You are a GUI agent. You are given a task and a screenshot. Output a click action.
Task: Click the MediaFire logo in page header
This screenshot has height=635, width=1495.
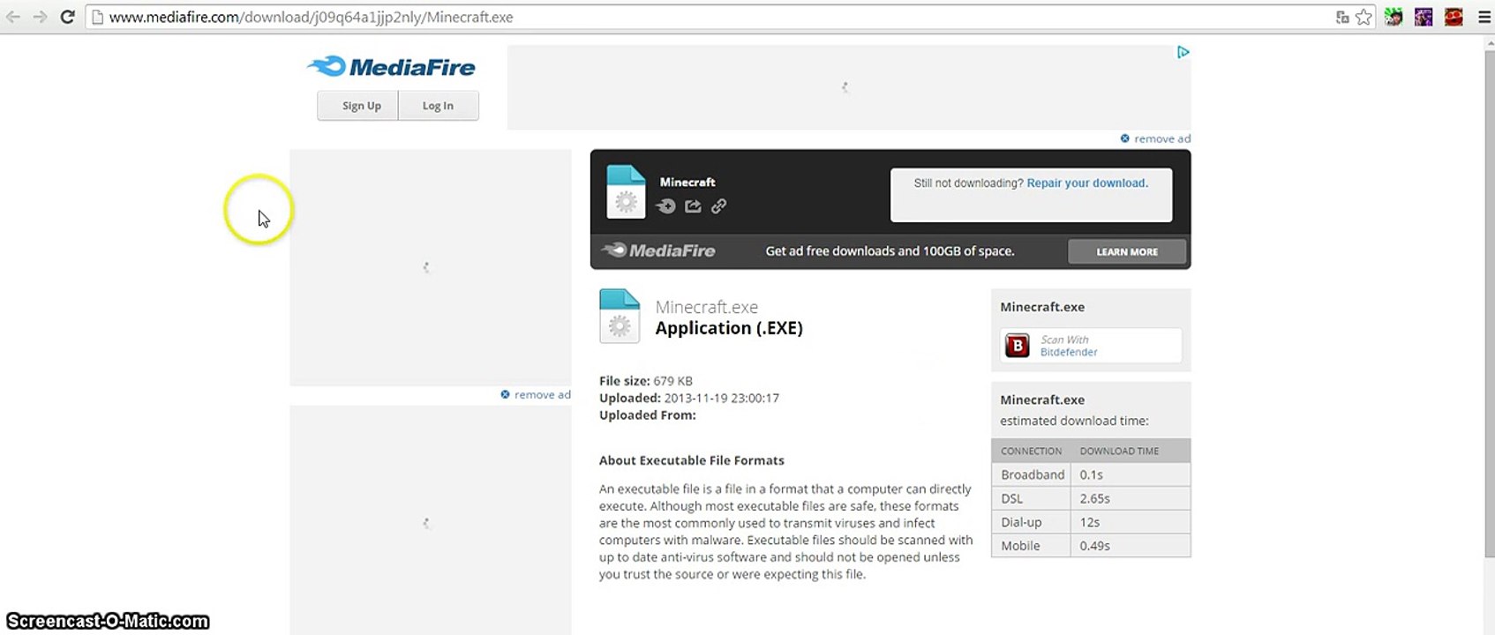coord(391,67)
